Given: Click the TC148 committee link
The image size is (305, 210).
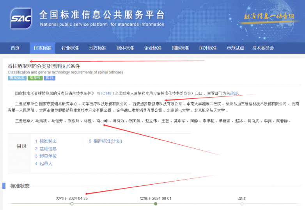Looking at the screenshot, I should tap(106, 93).
